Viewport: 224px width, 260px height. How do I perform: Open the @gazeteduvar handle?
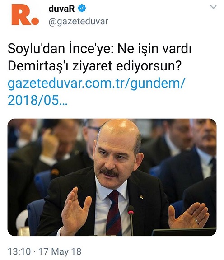pos(78,22)
